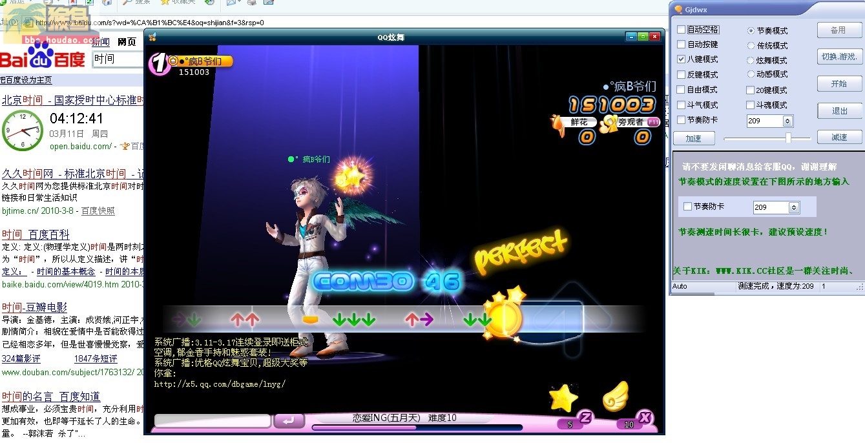Switch to the 新闻 tab on Baidu
The image size is (865, 443).
point(100,42)
